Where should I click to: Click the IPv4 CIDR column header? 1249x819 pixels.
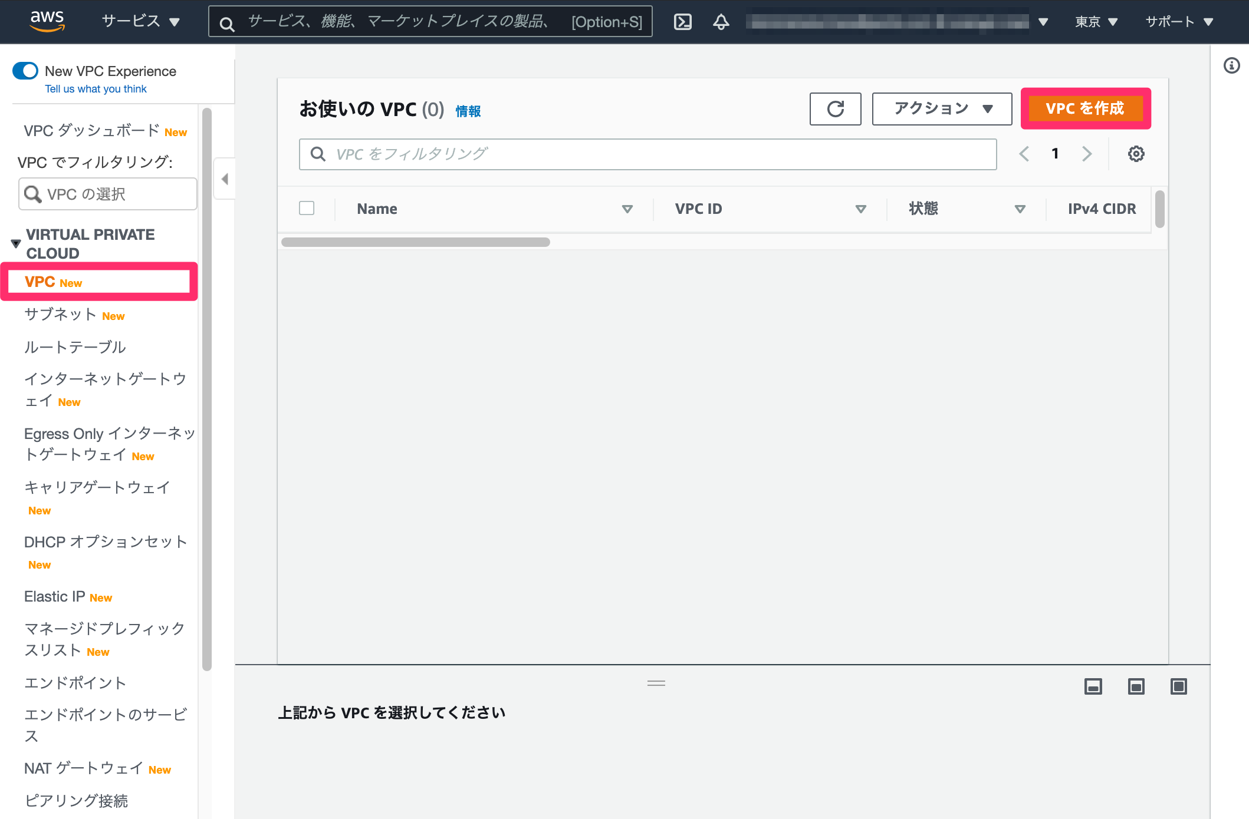pos(1102,209)
